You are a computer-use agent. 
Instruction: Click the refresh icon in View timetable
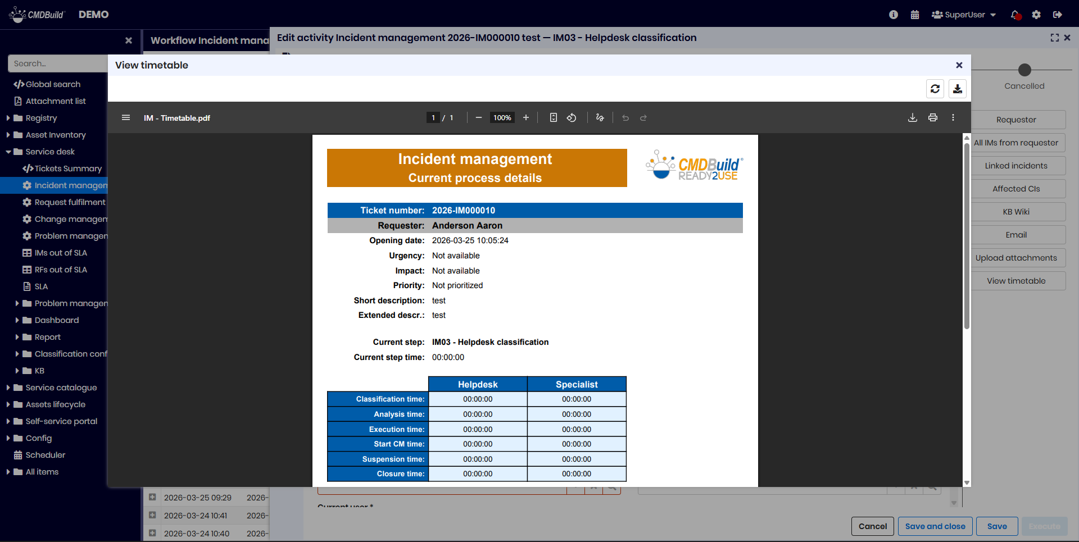(935, 89)
